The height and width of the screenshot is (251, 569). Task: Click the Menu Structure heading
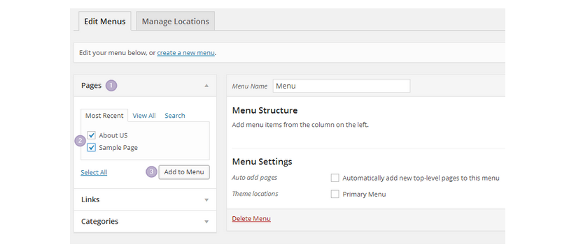tap(265, 110)
